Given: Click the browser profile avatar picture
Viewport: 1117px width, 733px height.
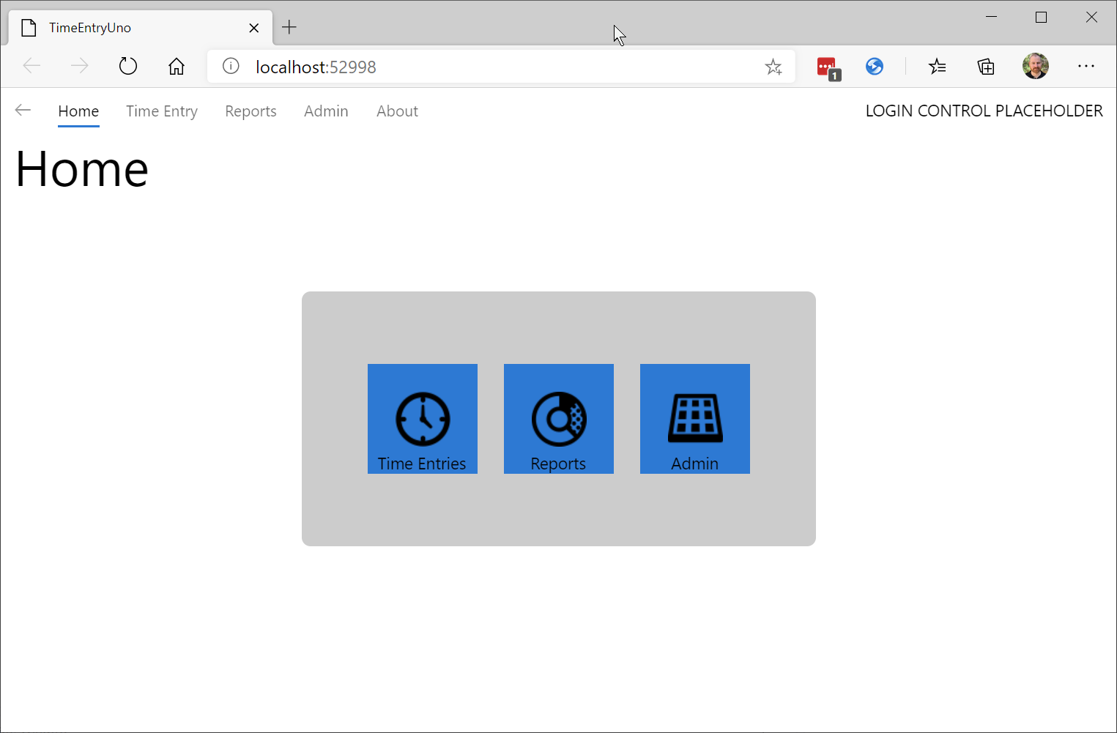Looking at the screenshot, I should click(x=1036, y=66).
